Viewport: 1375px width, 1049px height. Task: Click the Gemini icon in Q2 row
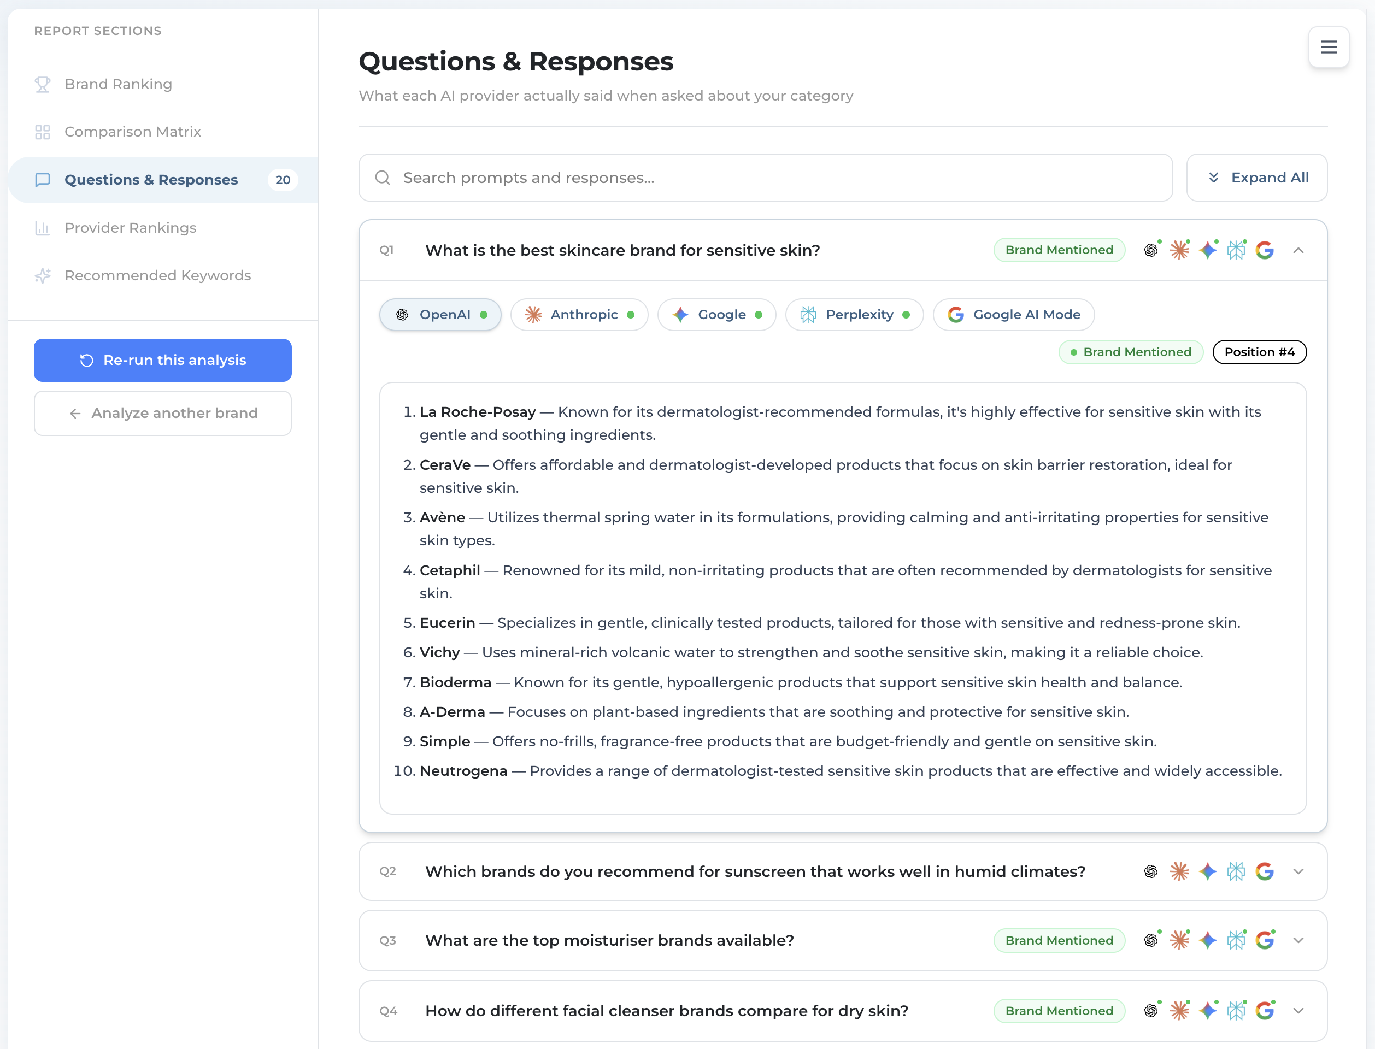1208,871
